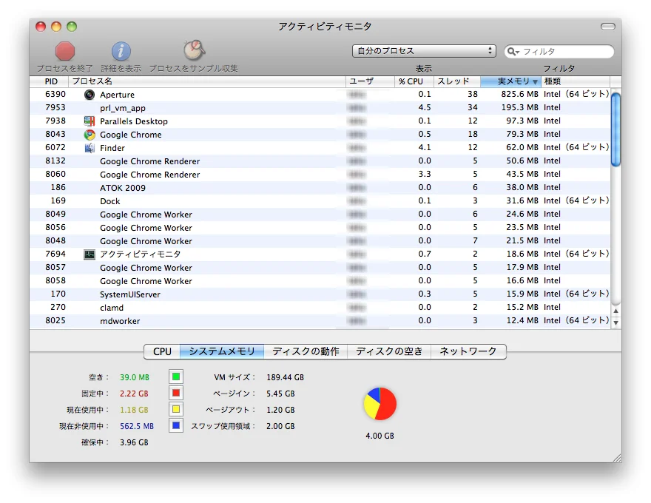Viewport: 651px width, 503px height.
Task: Open the ディスクの動作 tab
Action: (x=306, y=351)
